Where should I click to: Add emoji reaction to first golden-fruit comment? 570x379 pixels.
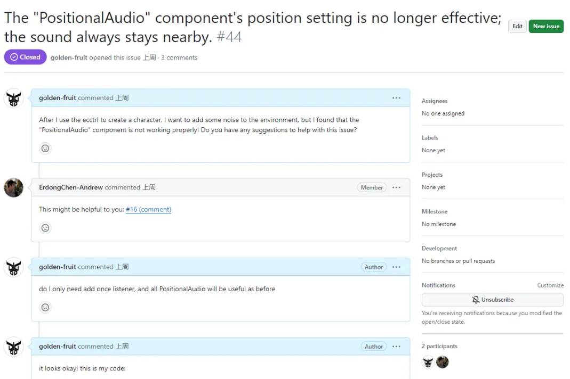(45, 149)
